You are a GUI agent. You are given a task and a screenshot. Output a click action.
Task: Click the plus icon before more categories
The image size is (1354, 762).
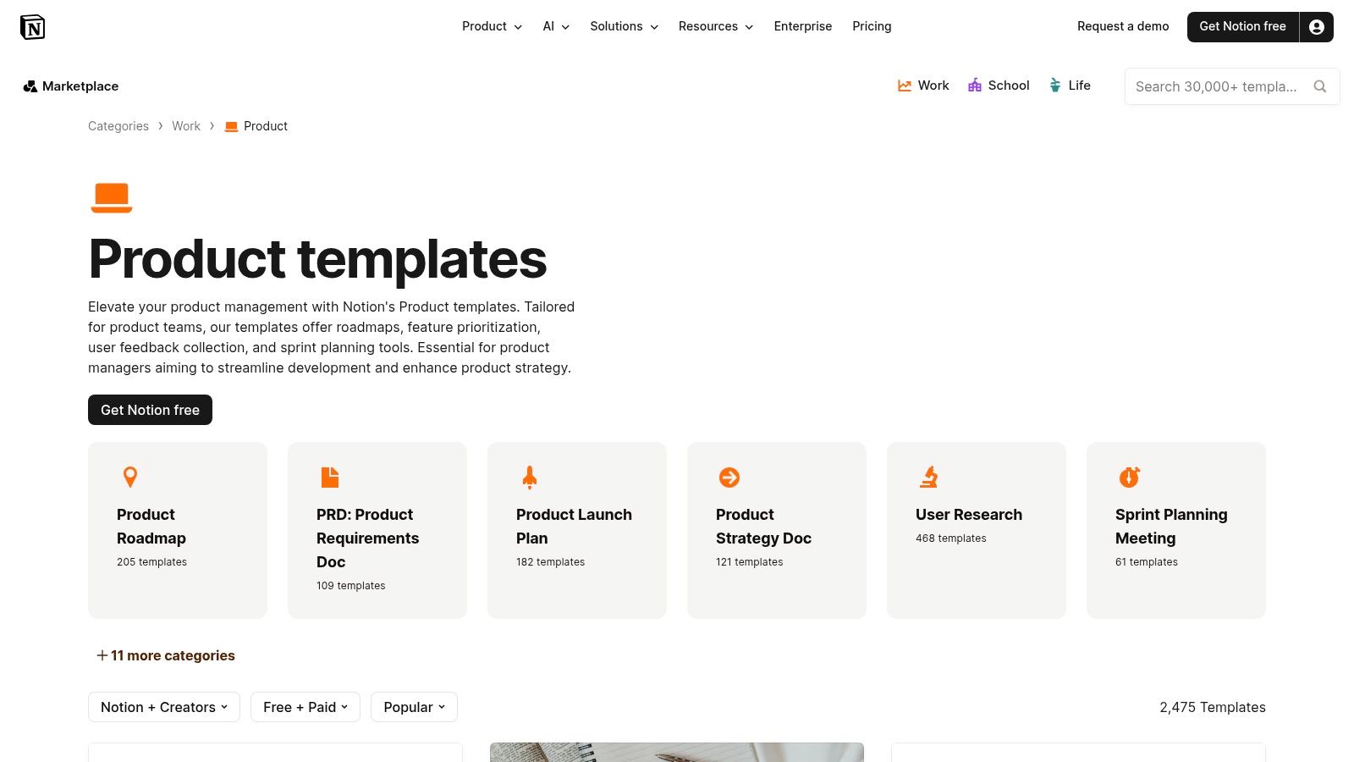tap(102, 655)
